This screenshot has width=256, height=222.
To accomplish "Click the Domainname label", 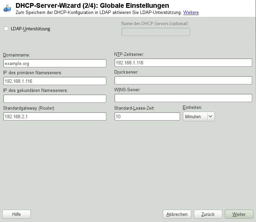I will 16,55.
